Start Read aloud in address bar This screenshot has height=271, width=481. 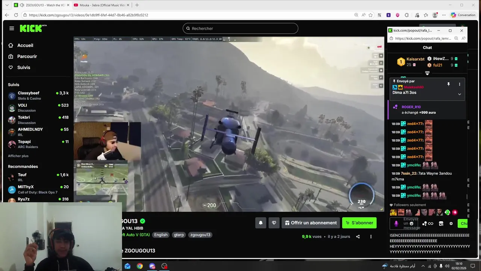(363, 15)
